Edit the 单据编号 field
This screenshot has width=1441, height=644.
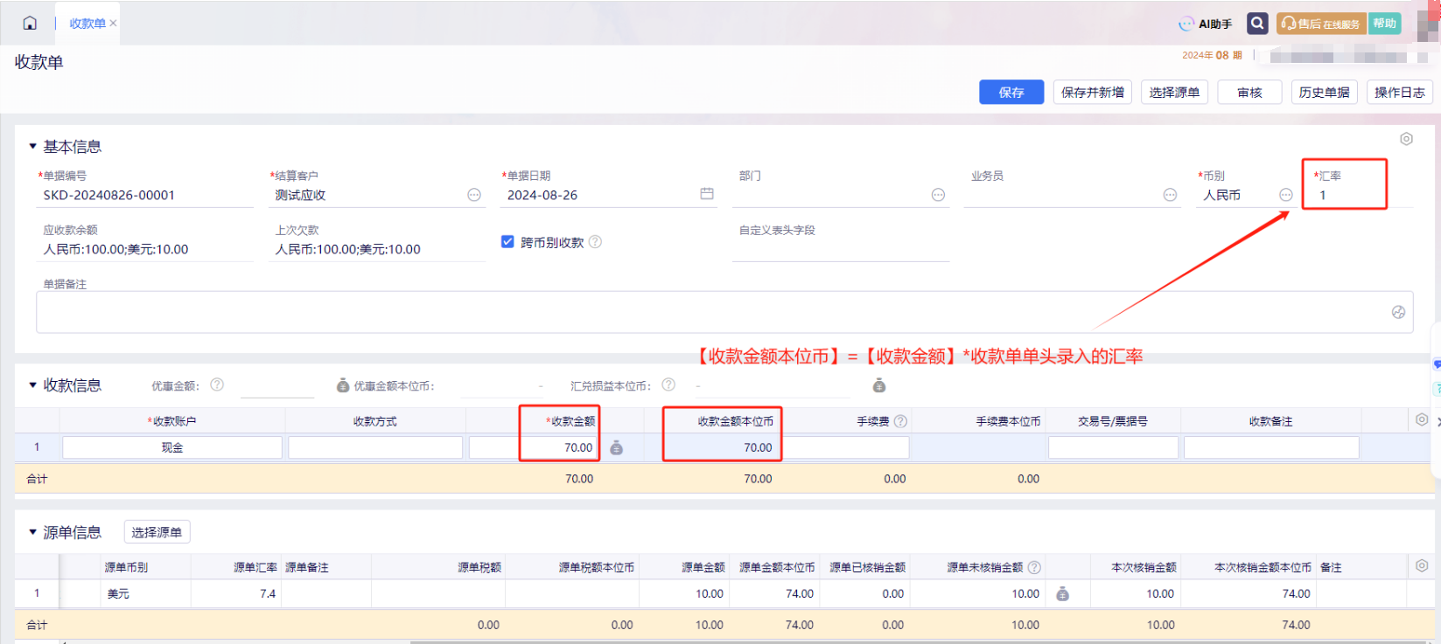point(144,196)
